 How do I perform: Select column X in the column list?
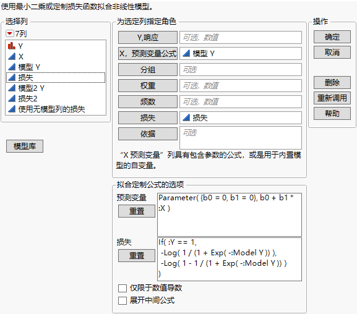(56, 56)
